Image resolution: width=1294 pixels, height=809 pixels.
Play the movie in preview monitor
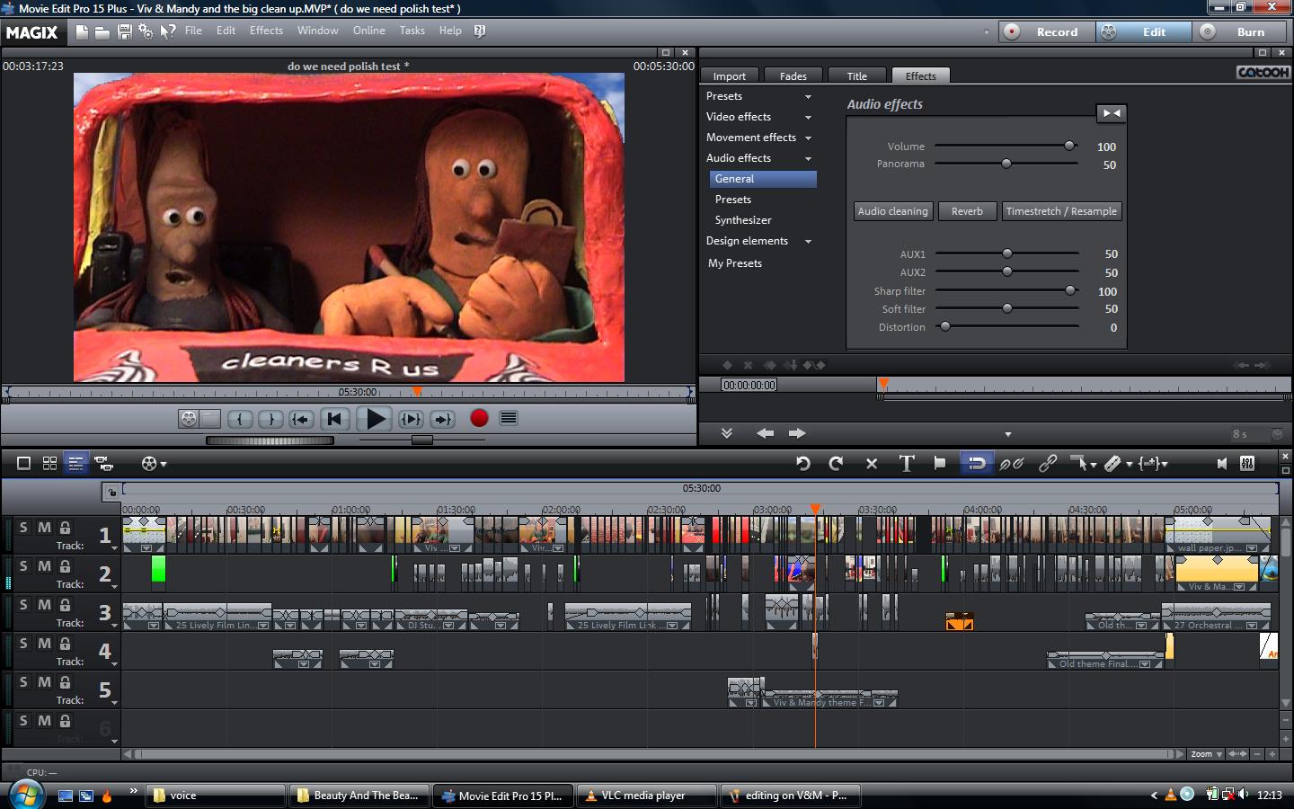click(x=375, y=419)
